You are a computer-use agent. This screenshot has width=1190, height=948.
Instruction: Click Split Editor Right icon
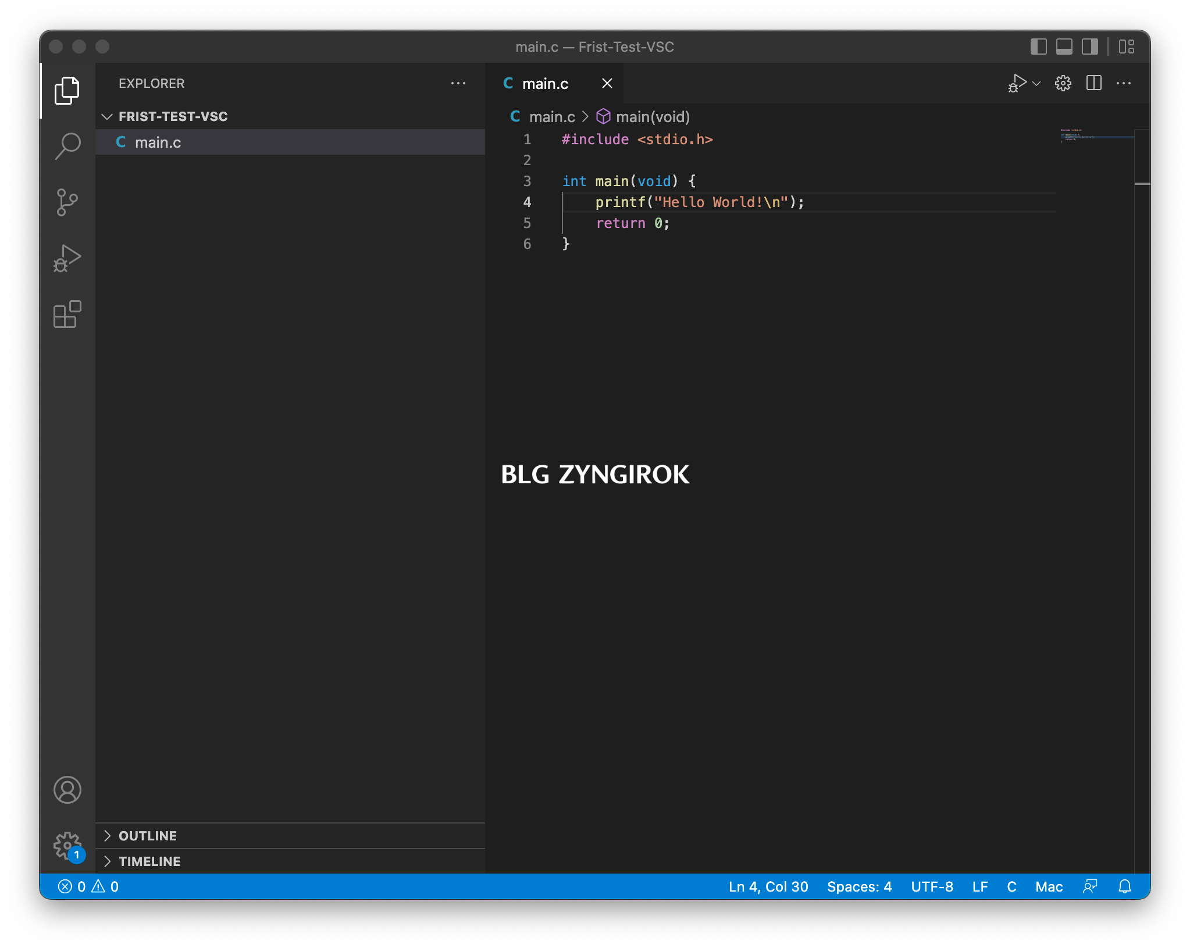1093,83
